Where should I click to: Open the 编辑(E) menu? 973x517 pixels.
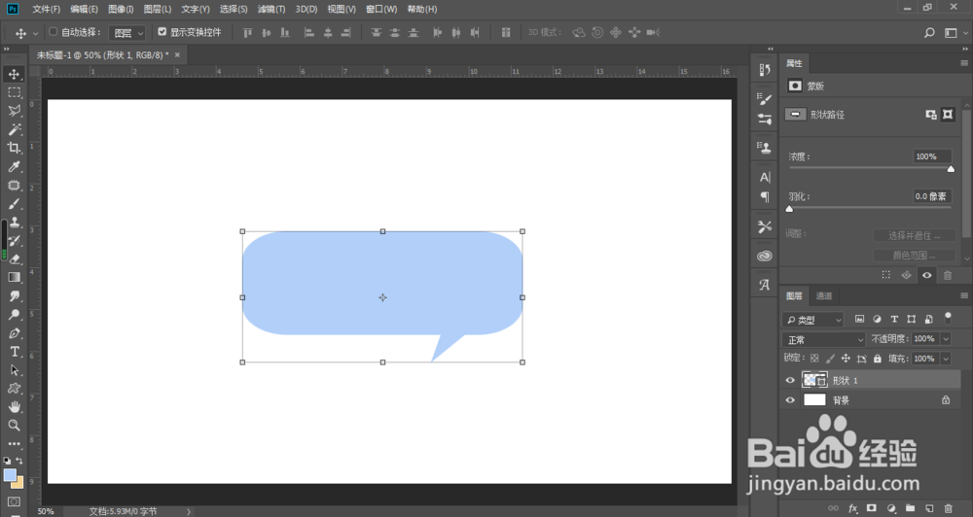click(84, 9)
